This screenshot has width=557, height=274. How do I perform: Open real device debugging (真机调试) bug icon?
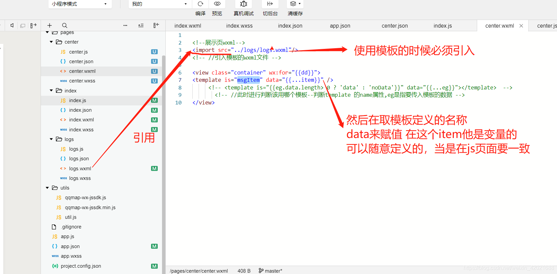point(244,4)
